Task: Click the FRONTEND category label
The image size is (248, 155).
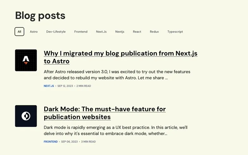Action: (x=51, y=141)
